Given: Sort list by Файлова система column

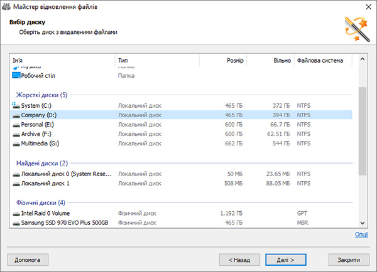Looking at the screenshot, I should coord(323,60).
